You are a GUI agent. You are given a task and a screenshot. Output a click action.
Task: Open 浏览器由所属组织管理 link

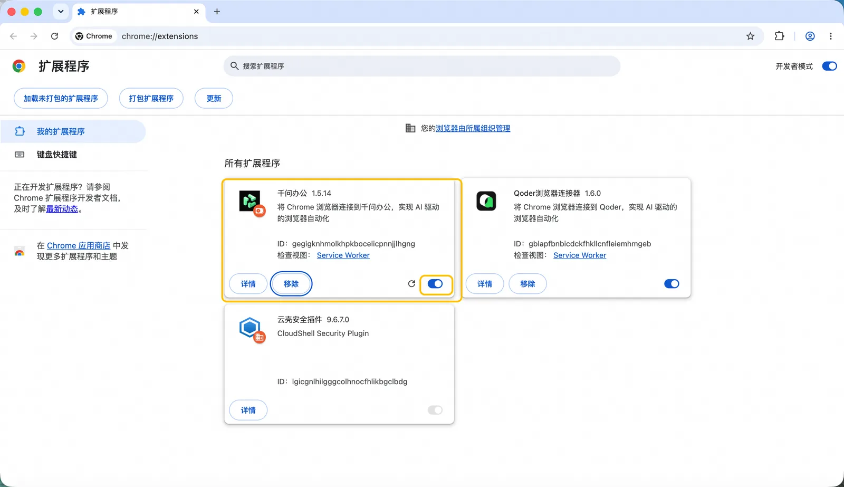coord(473,128)
